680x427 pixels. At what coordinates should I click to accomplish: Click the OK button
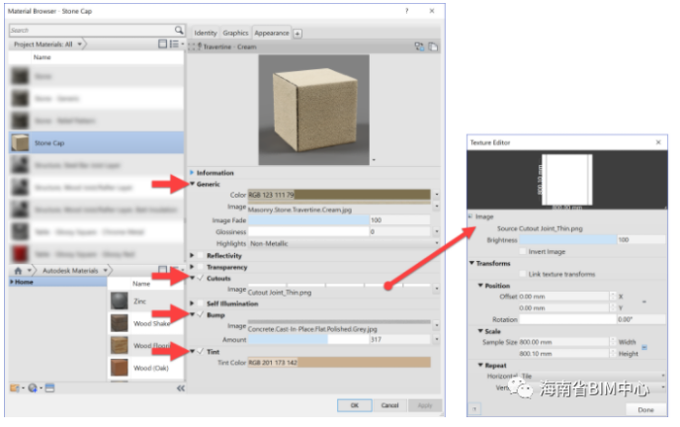[x=354, y=405]
